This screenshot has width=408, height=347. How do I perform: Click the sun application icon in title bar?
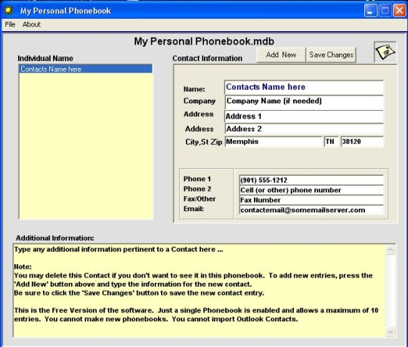click(x=8, y=11)
